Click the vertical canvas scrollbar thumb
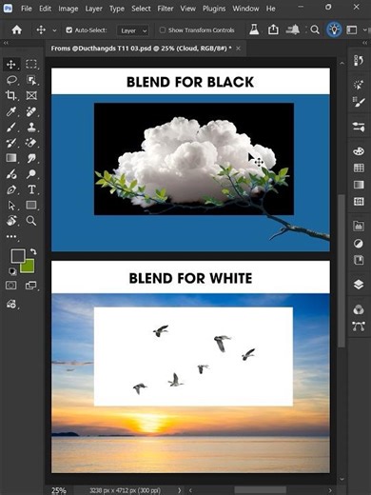 pyautogui.click(x=342, y=270)
